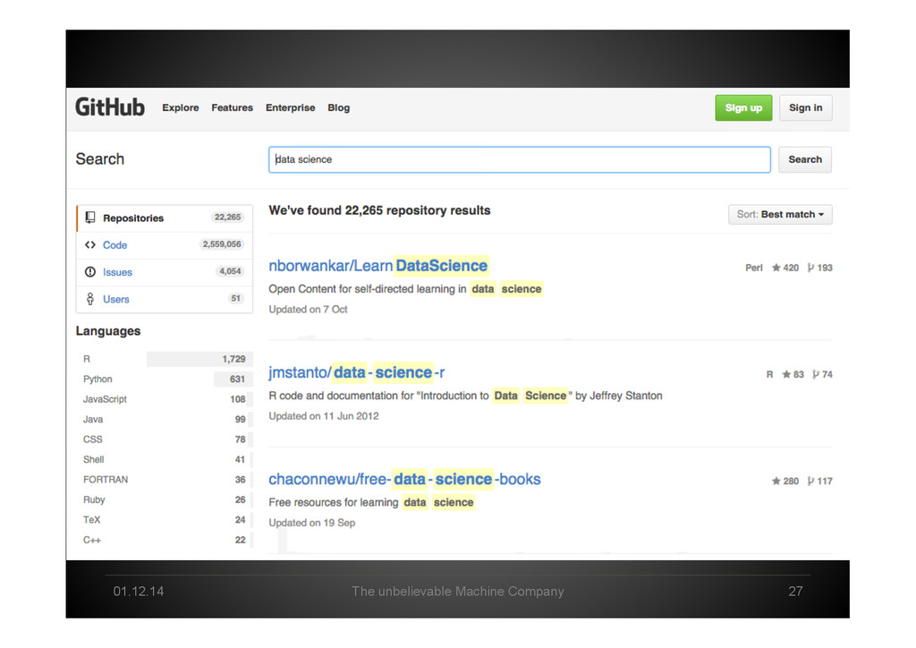Click the Languages heading
Viewport: 916px width, 648px height.
tap(108, 331)
